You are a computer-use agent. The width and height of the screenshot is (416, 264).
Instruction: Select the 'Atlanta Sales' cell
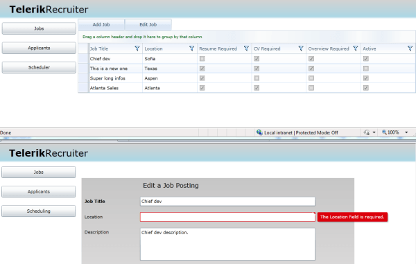point(115,88)
